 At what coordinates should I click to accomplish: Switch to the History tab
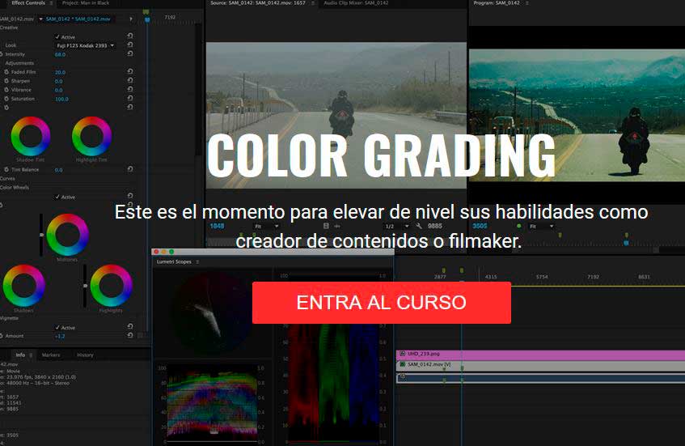point(85,355)
